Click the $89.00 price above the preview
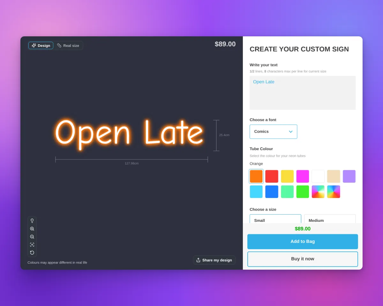383x306 pixels. pos(225,44)
